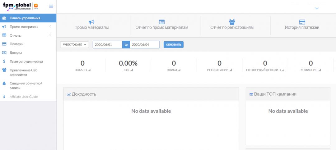Screen dimensions: 336x150
Task: Click the end date field 2020/06/04
Action: coord(144,44)
